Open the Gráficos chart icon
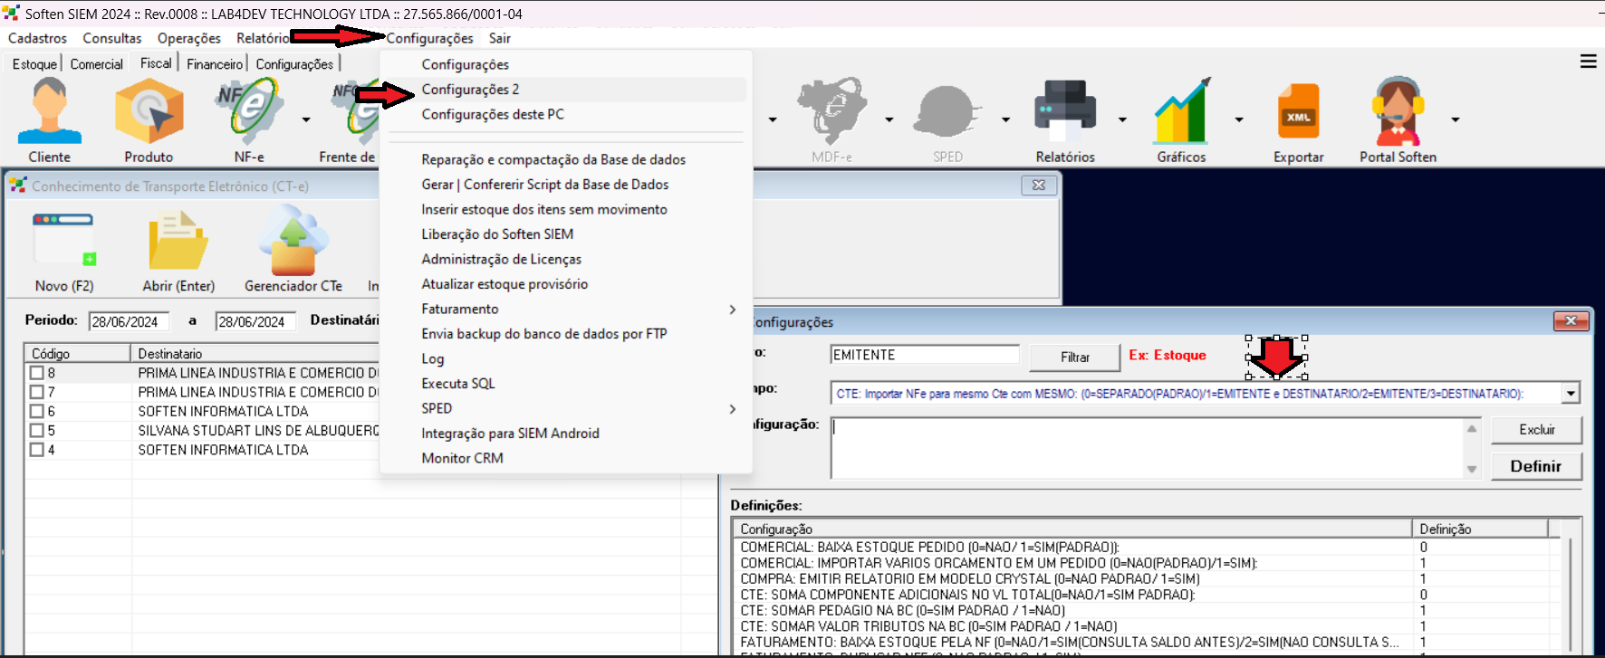 1181,110
